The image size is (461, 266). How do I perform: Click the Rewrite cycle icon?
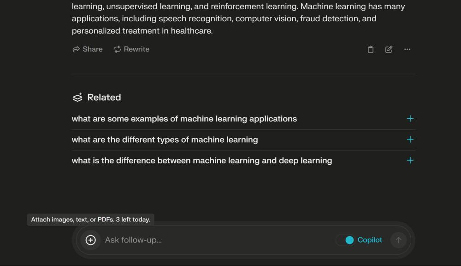coord(117,49)
